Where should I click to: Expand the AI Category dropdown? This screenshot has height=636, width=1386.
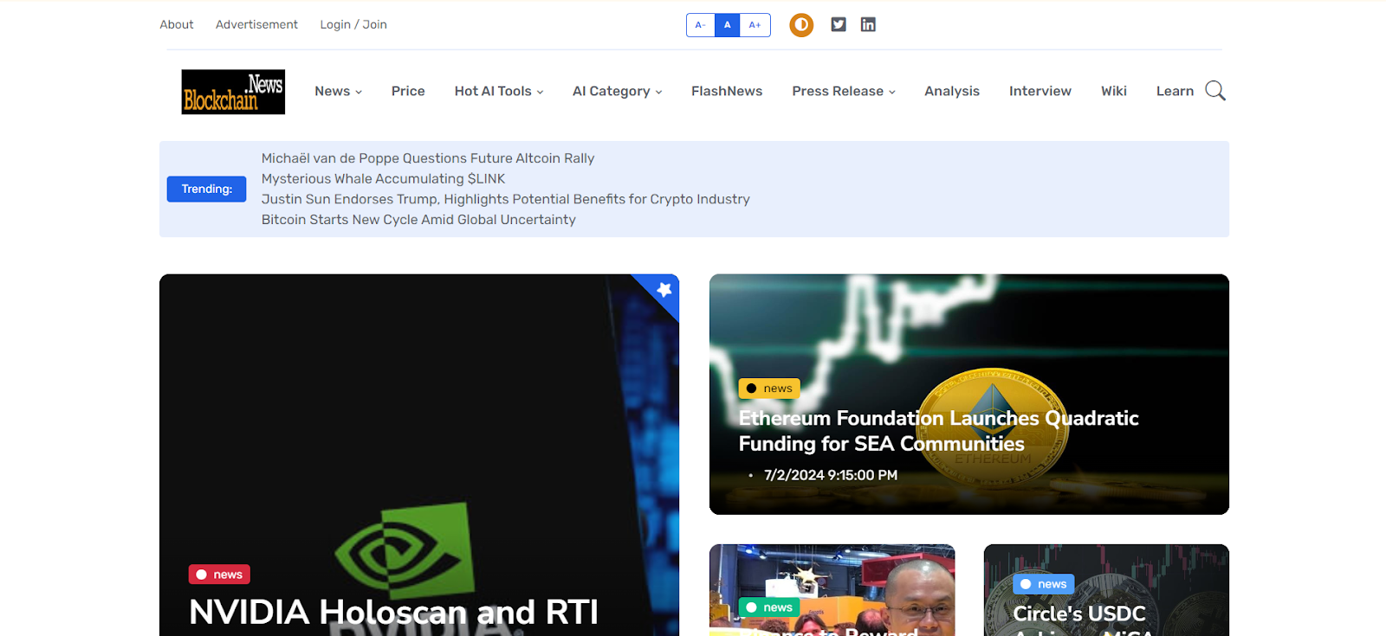617,91
